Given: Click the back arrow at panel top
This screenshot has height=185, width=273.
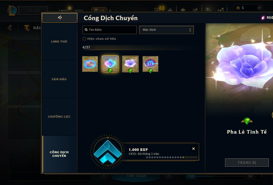Looking at the screenshot, I should [x=60, y=18].
